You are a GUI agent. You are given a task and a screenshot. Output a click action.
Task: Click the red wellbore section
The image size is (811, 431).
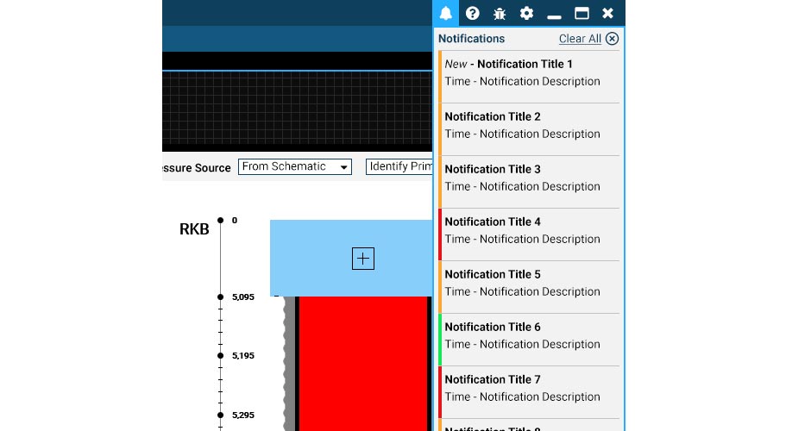pyautogui.click(x=363, y=362)
